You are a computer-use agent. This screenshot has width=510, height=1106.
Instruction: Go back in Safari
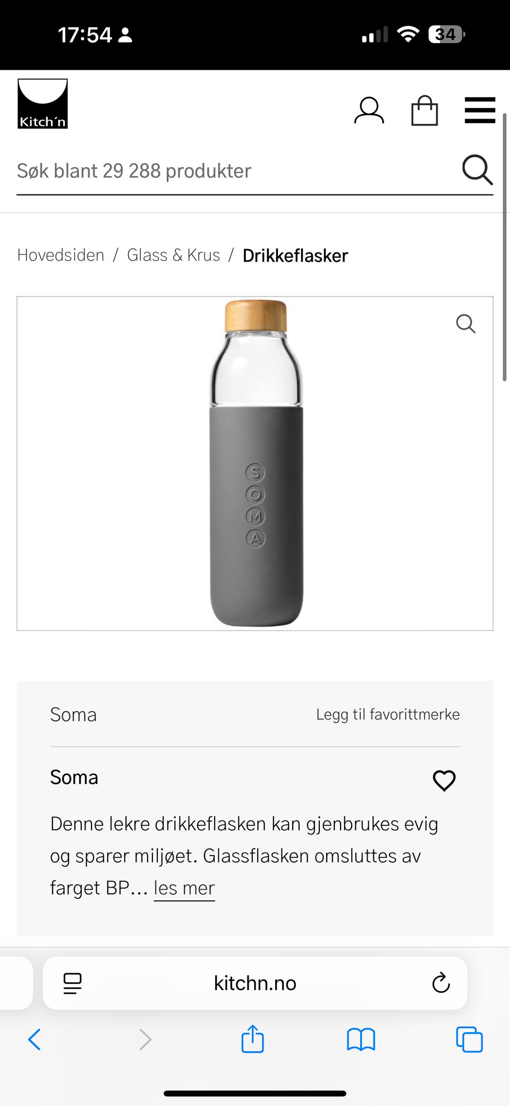[x=35, y=1040]
